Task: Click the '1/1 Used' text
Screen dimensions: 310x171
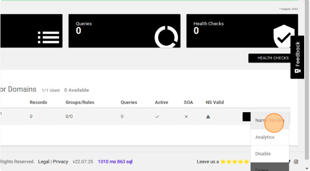Action: tap(51, 90)
